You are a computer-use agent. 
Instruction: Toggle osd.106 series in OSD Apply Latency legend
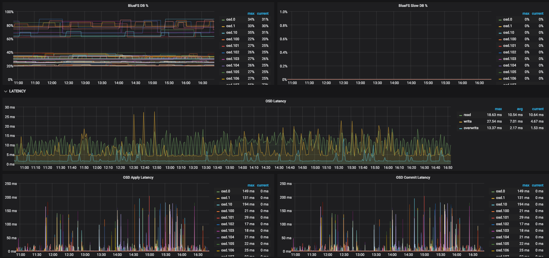point(227,250)
